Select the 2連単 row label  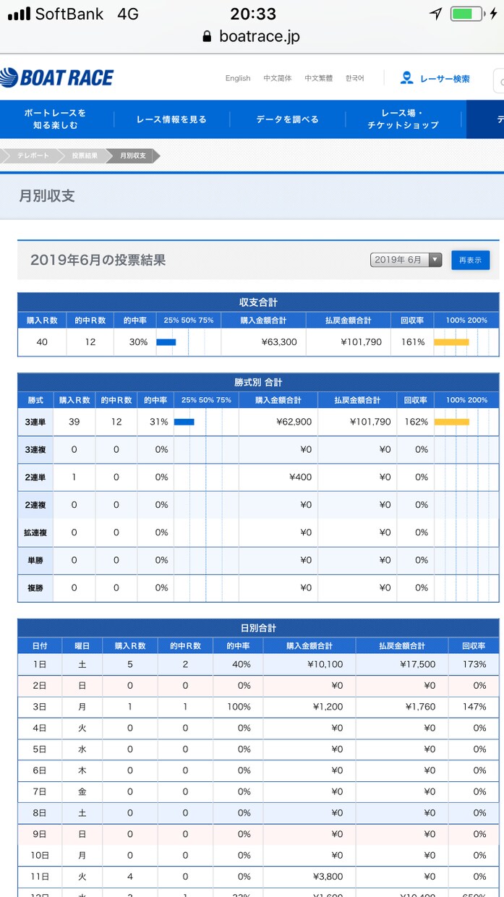(35, 477)
